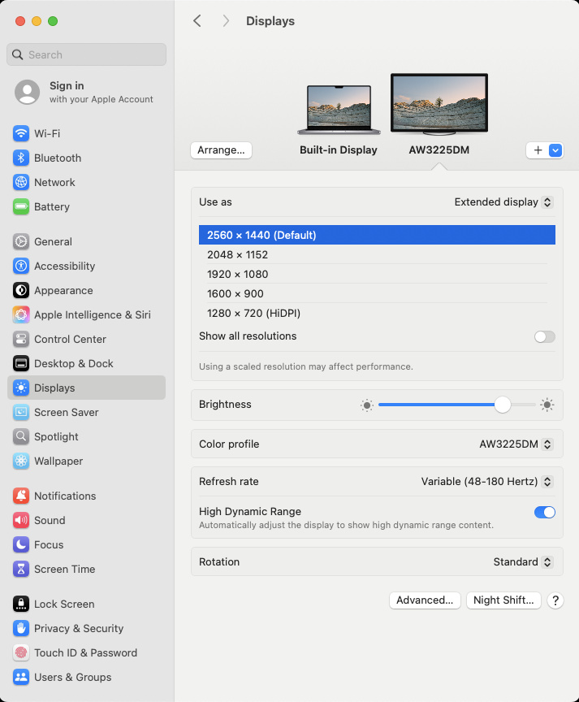The image size is (579, 702).
Task: Open the Control Center icon
Action: click(21, 340)
